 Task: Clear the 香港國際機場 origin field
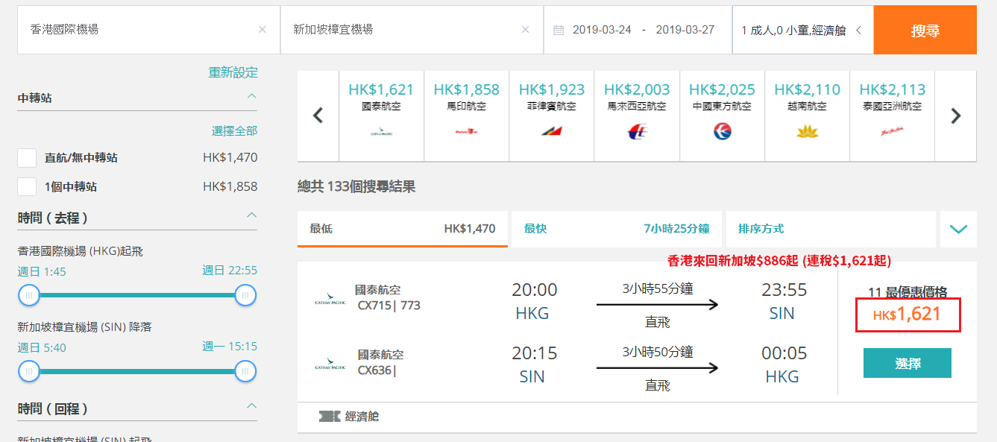pyautogui.click(x=262, y=30)
